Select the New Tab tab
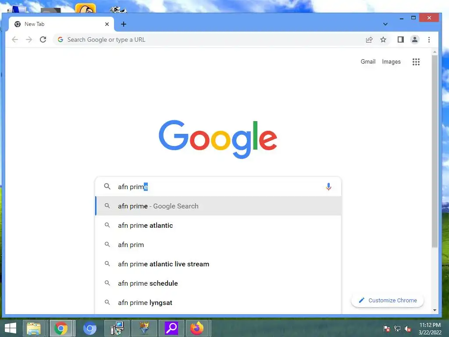The width and height of the screenshot is (449, 337). [x=61, y=24]
